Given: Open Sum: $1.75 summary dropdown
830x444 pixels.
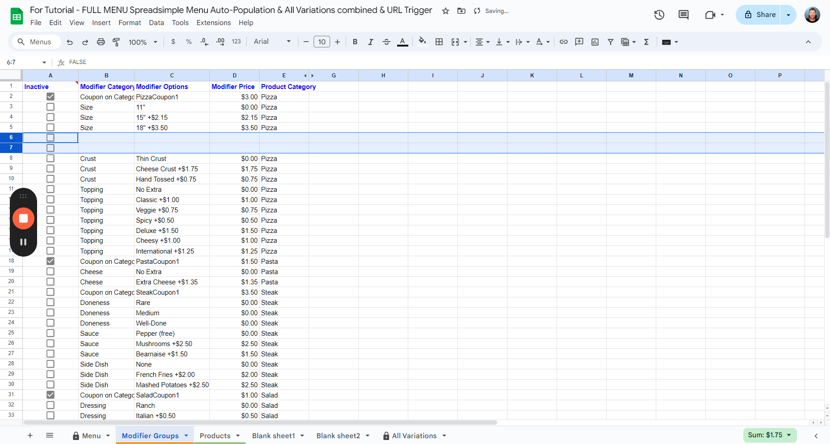Looking at the screenshot, I should 770,435.
